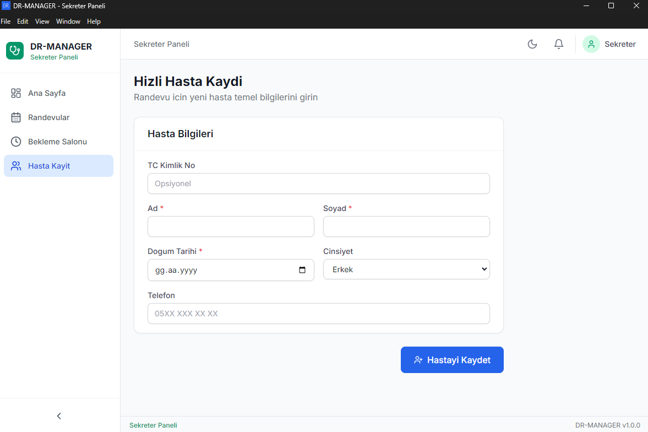Open the date picker calendar control
Image resolution: width=648 pixels, height=432 pixels.
pyautogui.click(x=302, y=270)
